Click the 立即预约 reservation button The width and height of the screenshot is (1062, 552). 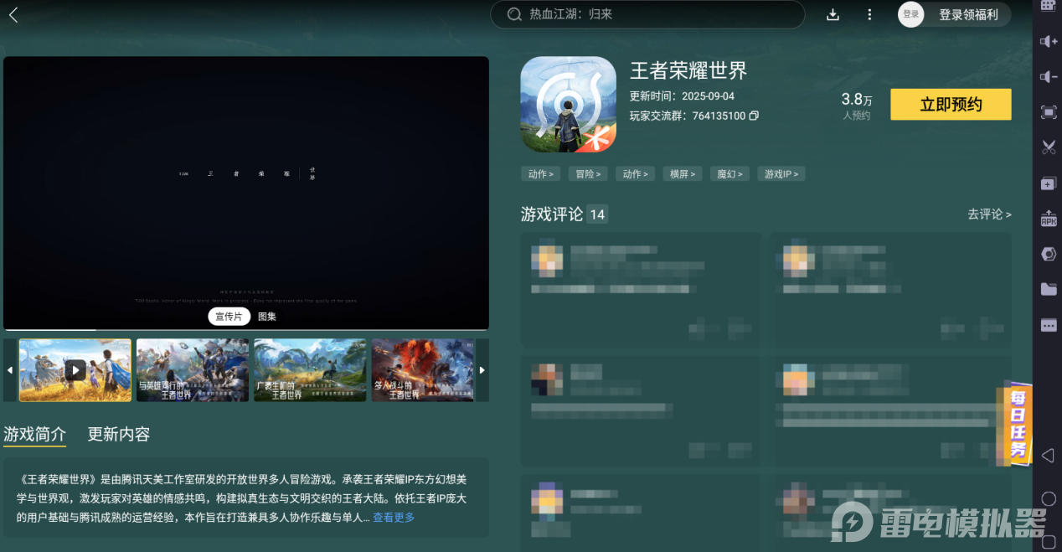click(x=951, y=104)
